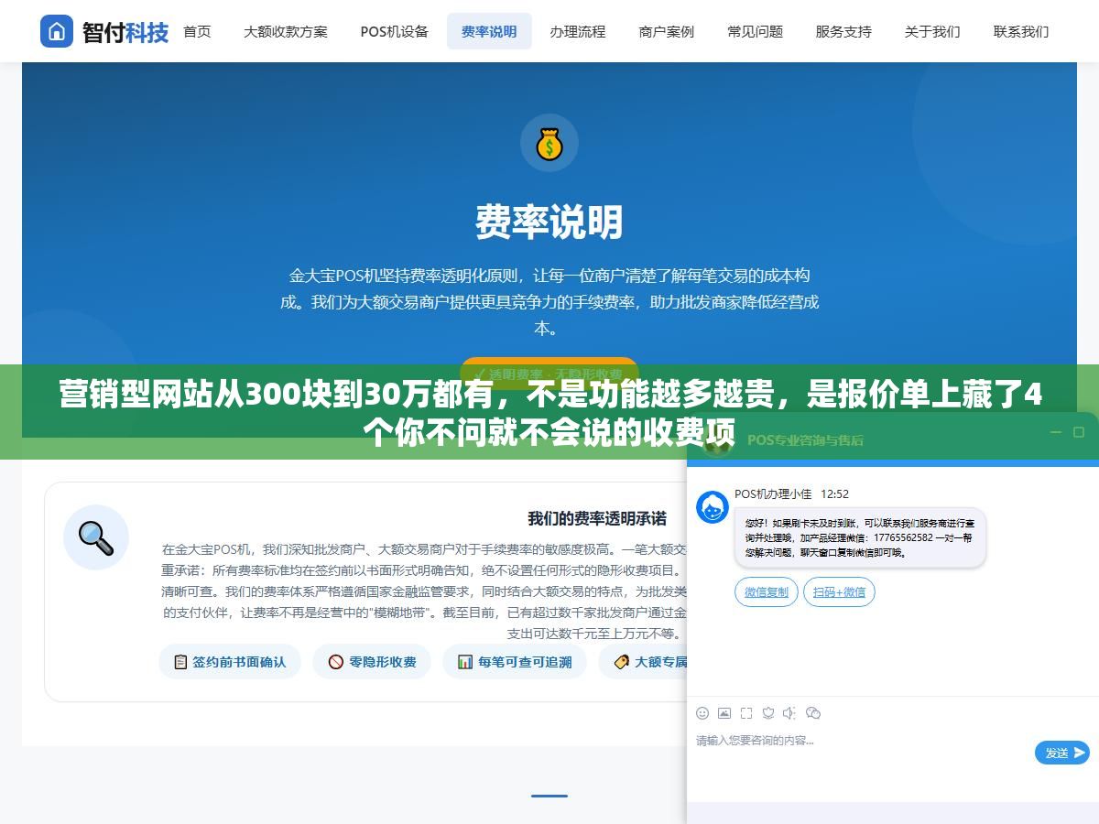This screenshot has height=824, width=1099.
Task: Click the 费率说明 hero title
Action: [549, 222]
